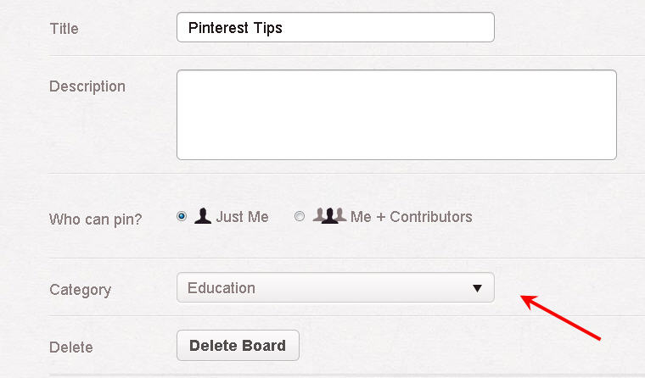This screenshot has width=645, height=378.
Task: Open the Education category dropdown
Action: click(335, 287)
